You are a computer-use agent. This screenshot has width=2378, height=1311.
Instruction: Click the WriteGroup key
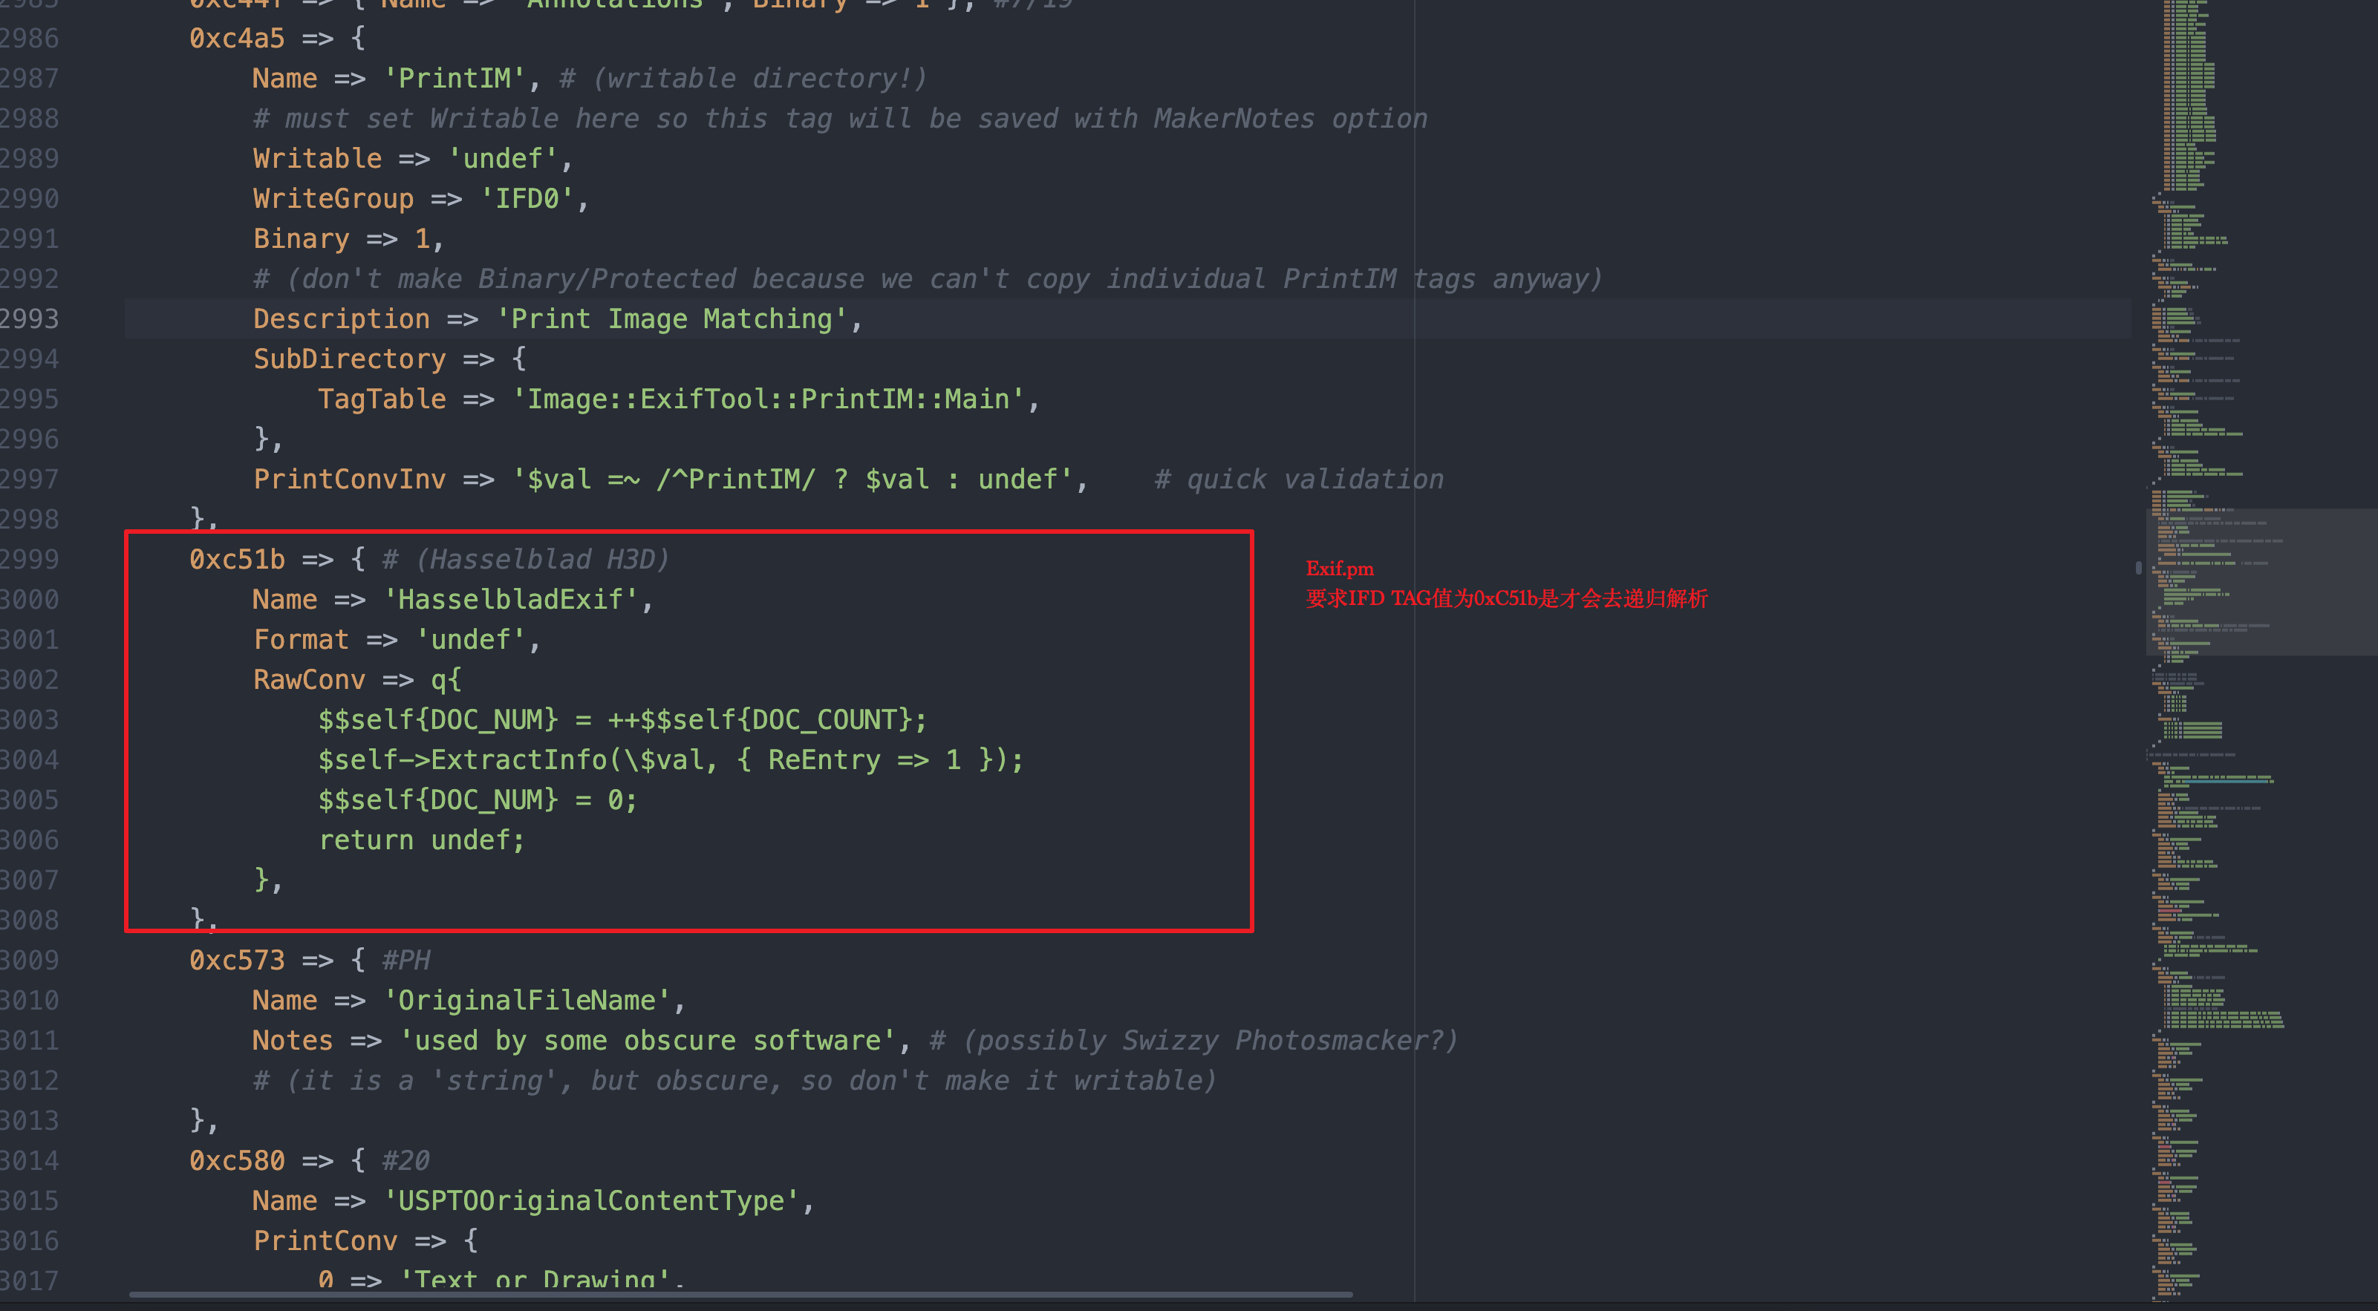(x=333, y=198)
